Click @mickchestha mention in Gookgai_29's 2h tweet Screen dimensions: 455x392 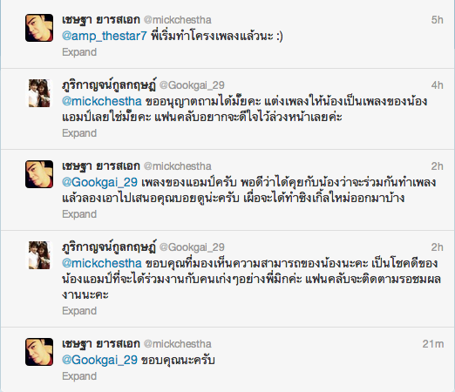102,263
